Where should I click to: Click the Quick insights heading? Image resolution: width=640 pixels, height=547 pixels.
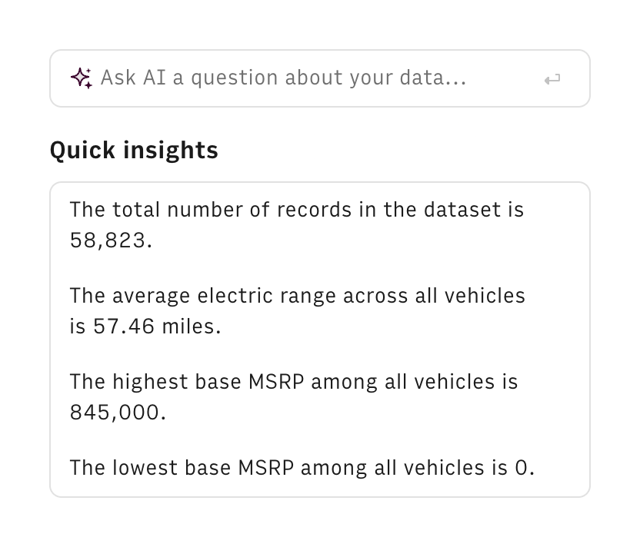134,150
